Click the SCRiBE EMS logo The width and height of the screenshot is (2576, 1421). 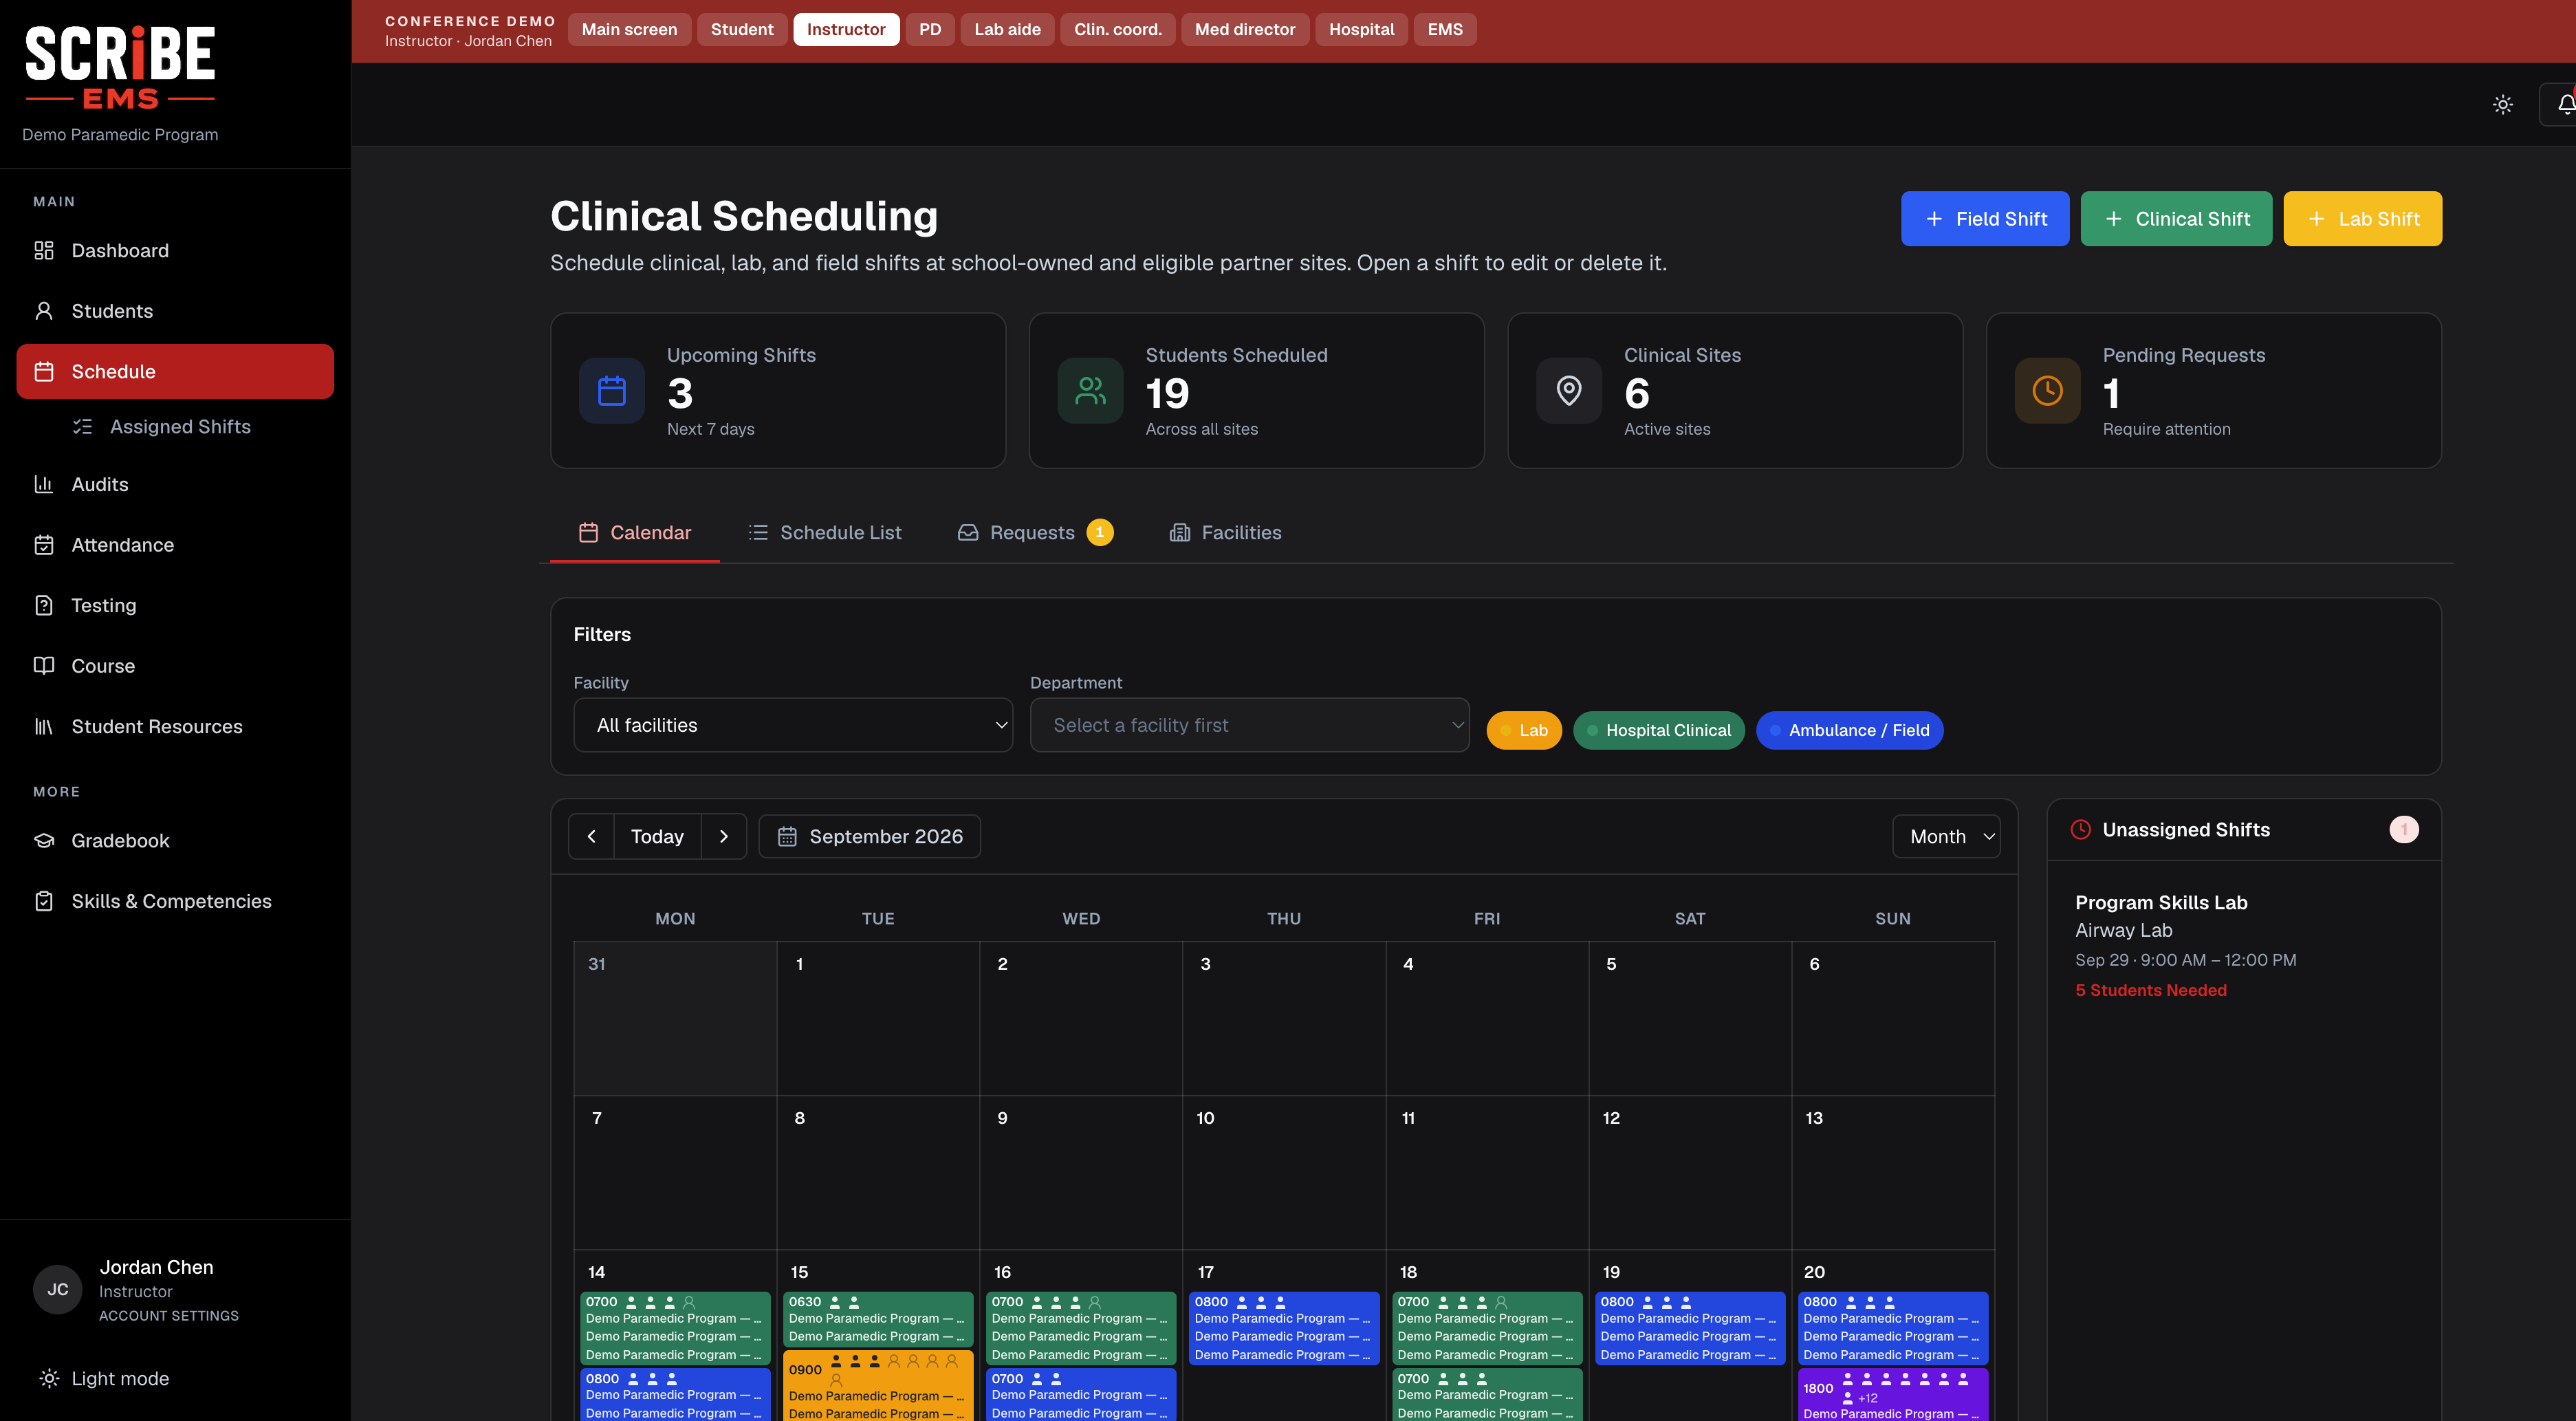tap(120, 68)
